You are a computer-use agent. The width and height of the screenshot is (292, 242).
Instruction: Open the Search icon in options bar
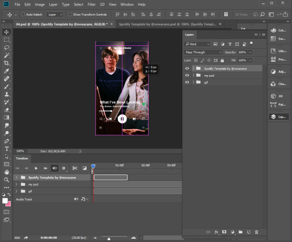262,15
